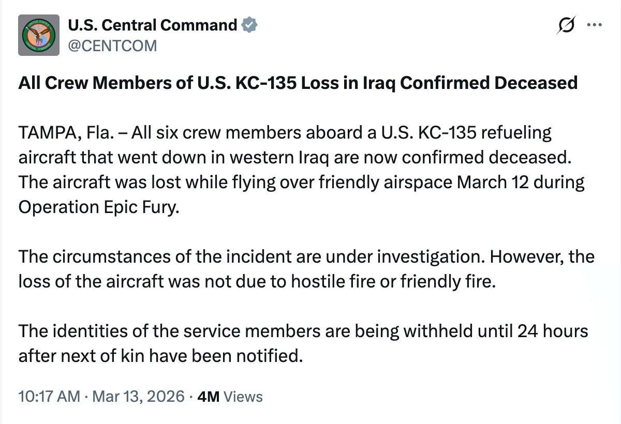This screenshot has height=424, width=621.
Task: Open the three-dot more options menu
Action: pos(594,25)
